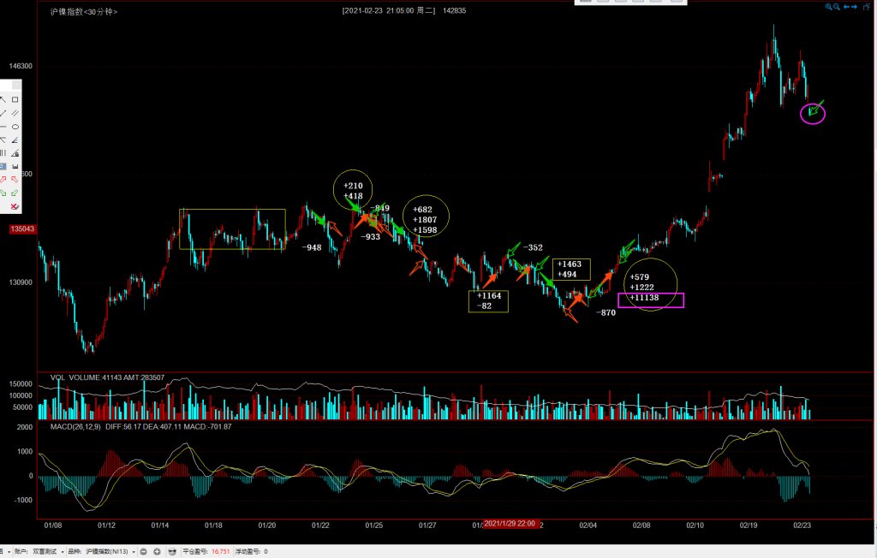Click the plus button in status bar

(x=157, y=552)
